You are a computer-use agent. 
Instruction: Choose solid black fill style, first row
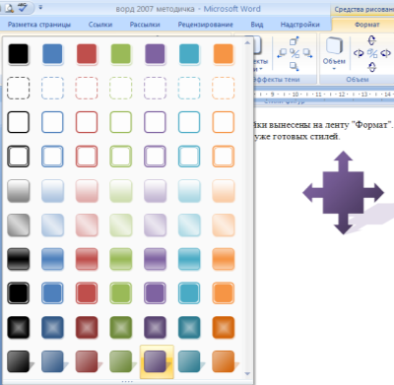(x=18, y=54)
